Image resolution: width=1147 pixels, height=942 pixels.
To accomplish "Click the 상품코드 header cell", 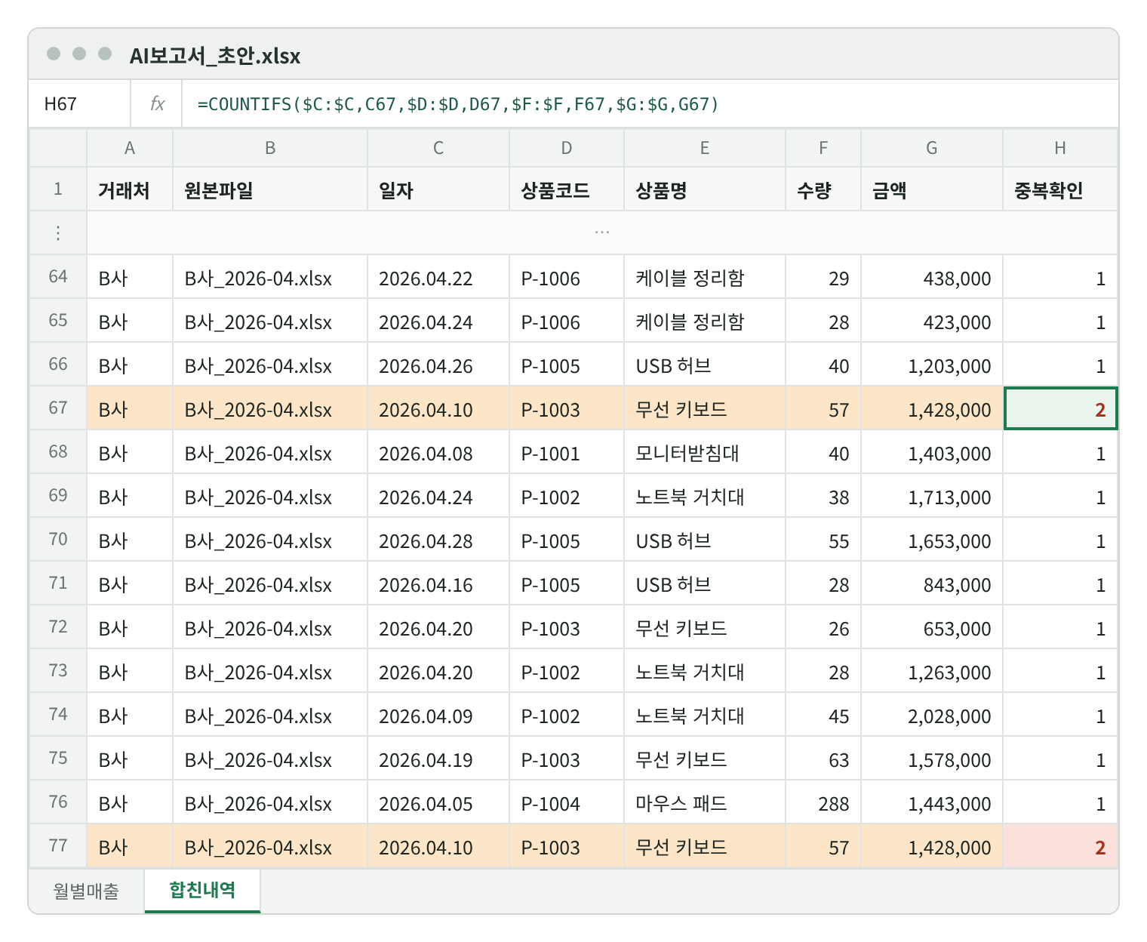I will [x=567, y=189].
